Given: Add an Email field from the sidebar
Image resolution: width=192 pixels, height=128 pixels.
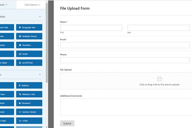Looking at the screenshot, I should click(x=29, y=54).
